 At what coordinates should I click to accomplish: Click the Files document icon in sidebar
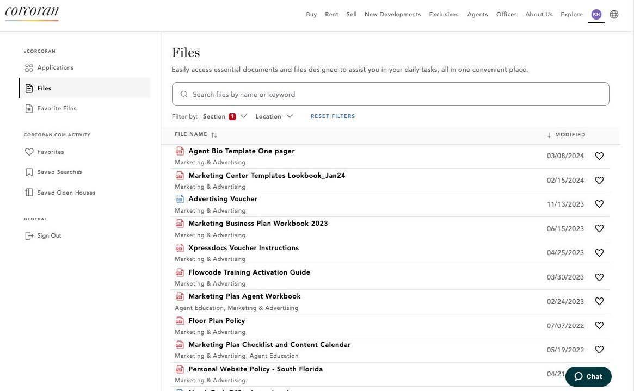click(x=29, y=88)
